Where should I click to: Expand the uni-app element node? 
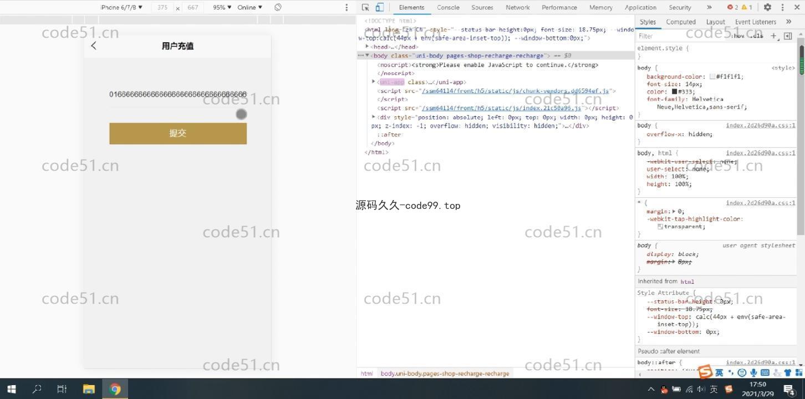[x=374, y=82]
